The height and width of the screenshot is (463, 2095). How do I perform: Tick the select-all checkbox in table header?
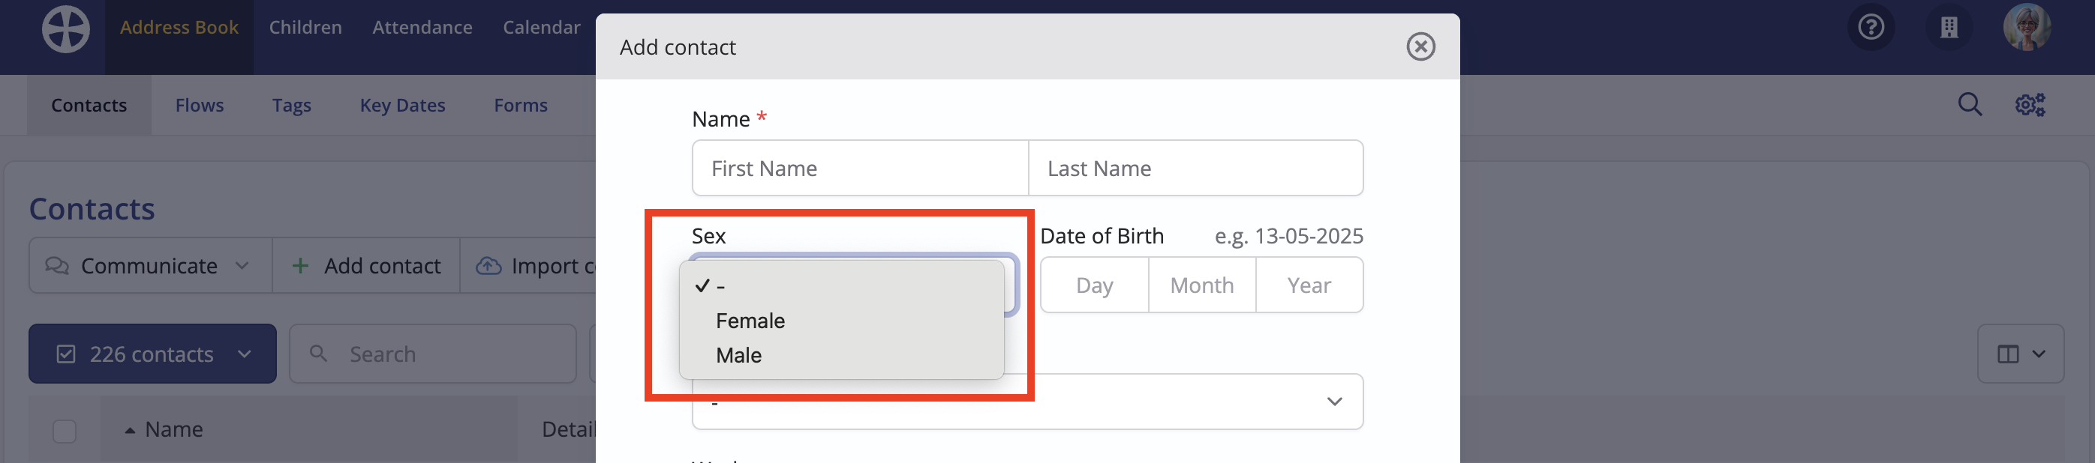point(65,431)
